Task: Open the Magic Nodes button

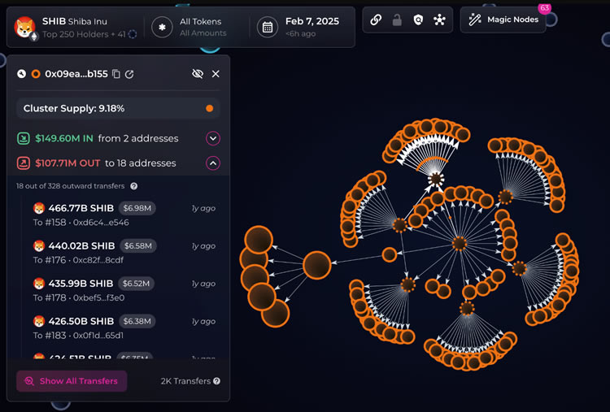Action: click(x=503, y=20)
